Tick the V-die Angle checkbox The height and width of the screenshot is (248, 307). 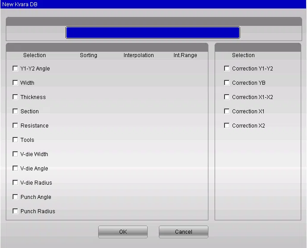[x=15, y=168]
